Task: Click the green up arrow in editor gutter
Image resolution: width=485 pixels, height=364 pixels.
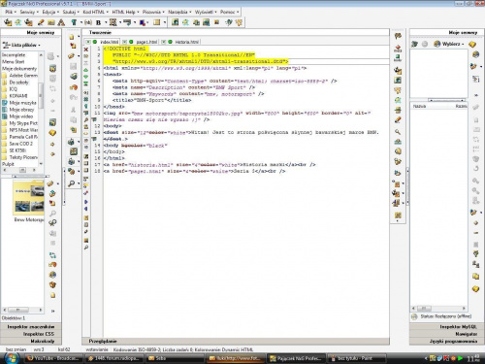Action: [86, 70]
